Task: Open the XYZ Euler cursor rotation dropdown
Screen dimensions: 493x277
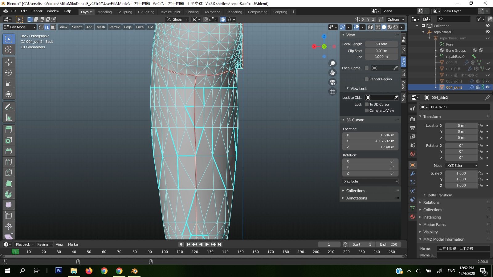Action: tap(370, 181)
